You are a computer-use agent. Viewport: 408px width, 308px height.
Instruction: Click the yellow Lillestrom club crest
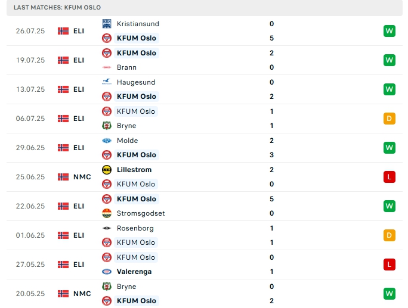coord(107,170)
